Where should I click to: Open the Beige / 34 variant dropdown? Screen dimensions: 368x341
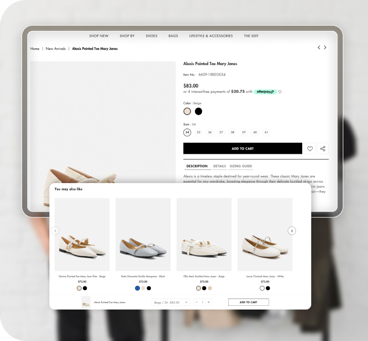click(x=170, y=302)
